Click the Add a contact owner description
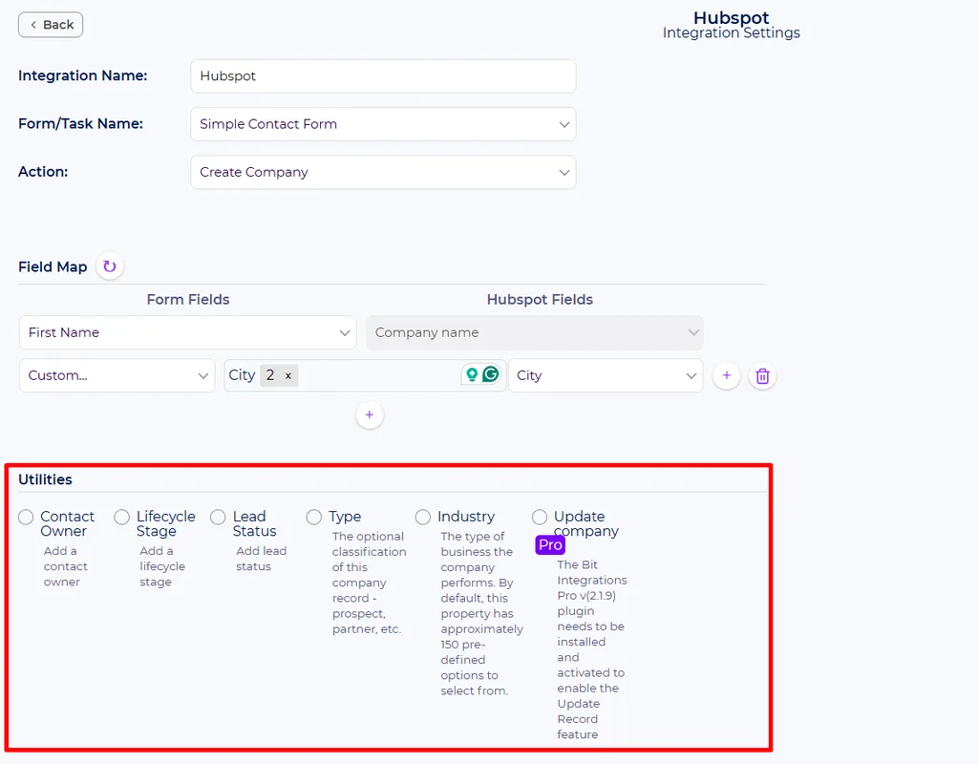The height and width of the screenshot is (764, 978). pyautogui.click(x=66, y=566)
